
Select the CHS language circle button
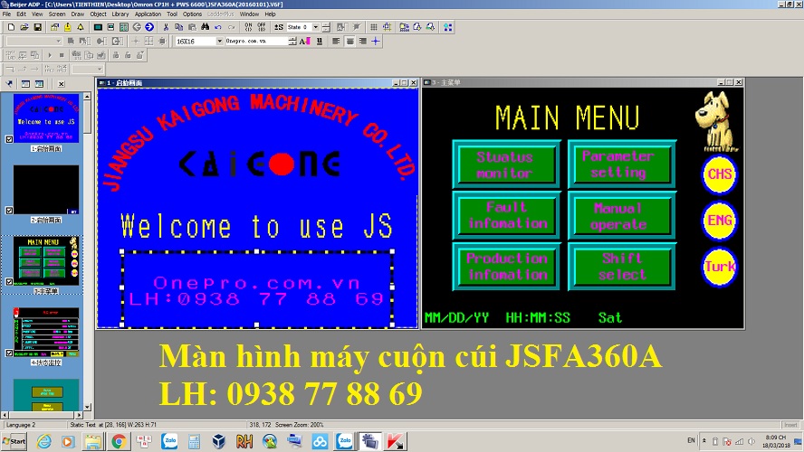click(x=720, y=175)
